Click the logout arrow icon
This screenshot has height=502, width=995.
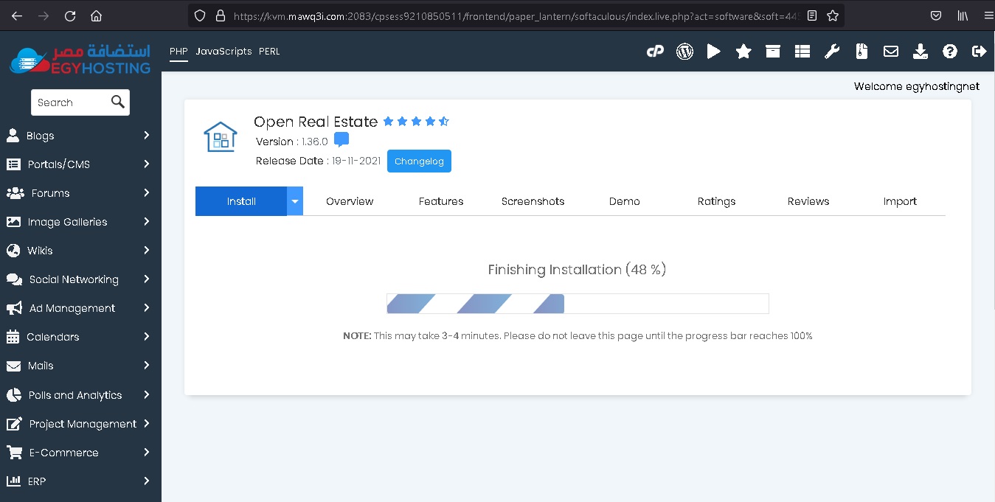tap(980, 52)
